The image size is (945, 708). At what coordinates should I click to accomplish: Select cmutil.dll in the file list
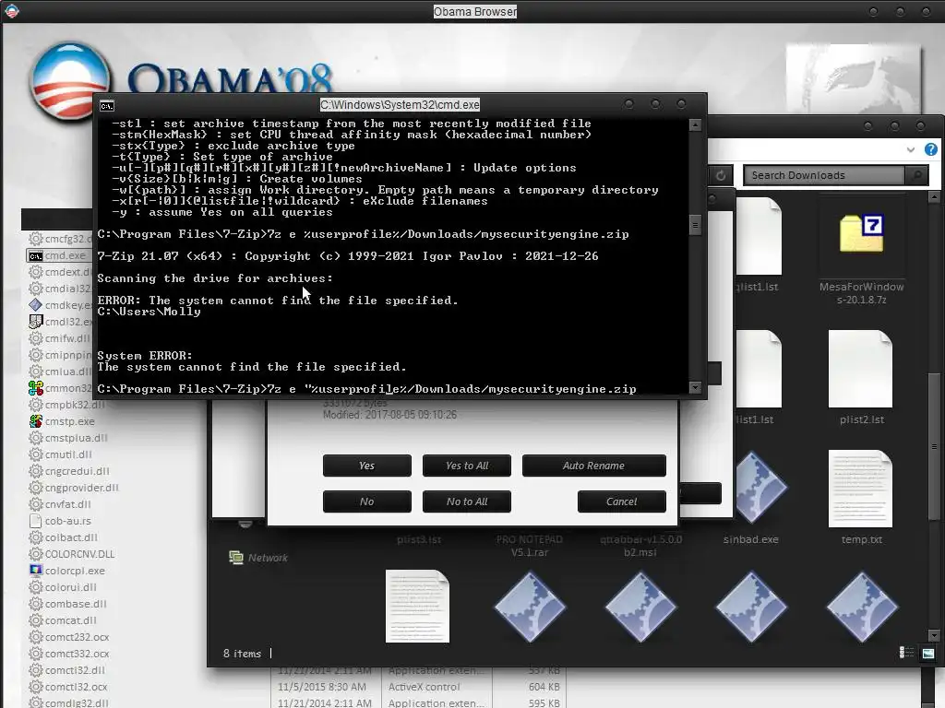[60, 454]
